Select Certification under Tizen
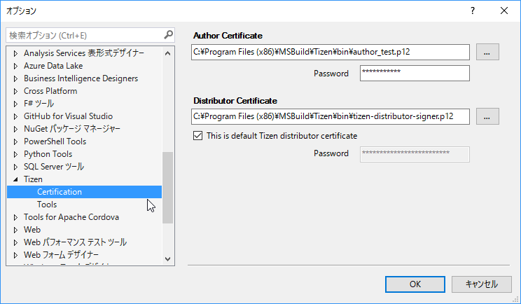Screen dimensions: 521x304 tap(85, 192)
